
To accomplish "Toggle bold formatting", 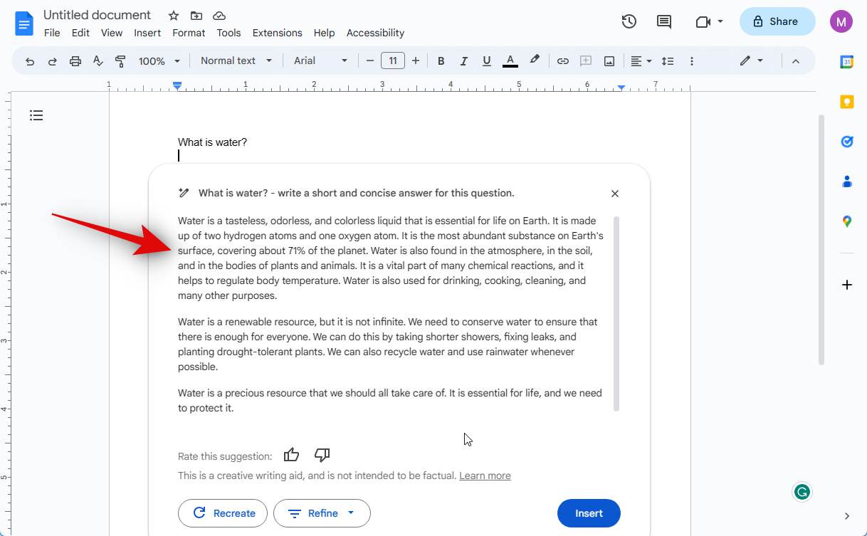I will (x=441, y=61).
